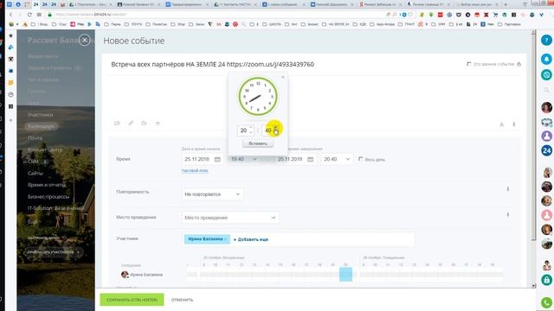
Task: Select 'Бизнес-процессы' in left menu
Action: [x=48, y=197]
